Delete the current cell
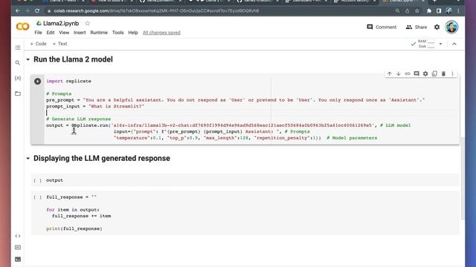Image resolution: width=476 pixels, height=267 pixels. click(443, 74)
